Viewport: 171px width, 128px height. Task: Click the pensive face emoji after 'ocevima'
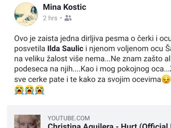166,79
